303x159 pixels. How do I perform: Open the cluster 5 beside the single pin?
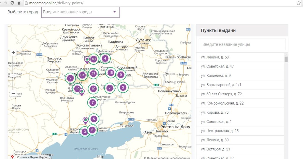(94, 119)
